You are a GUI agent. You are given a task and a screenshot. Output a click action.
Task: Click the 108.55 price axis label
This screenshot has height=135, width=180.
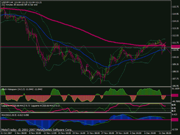175,72
